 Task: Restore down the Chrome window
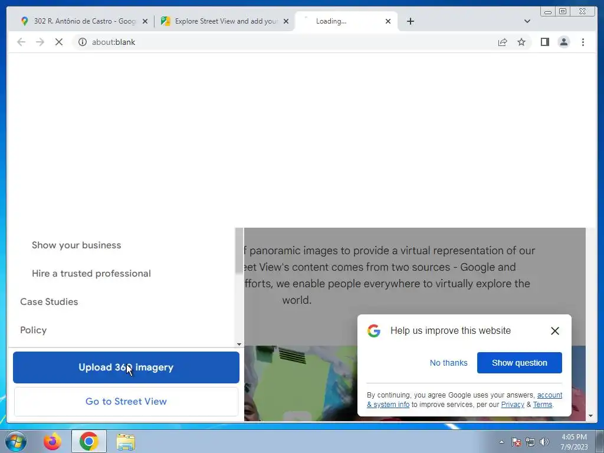pos(562,12)
